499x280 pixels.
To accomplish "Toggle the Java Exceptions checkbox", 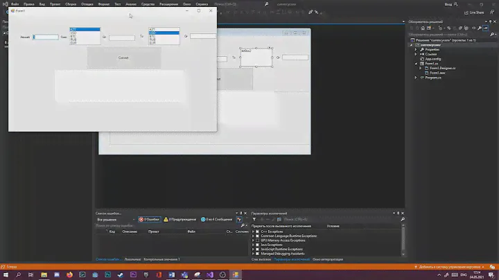I will point(258,245).
